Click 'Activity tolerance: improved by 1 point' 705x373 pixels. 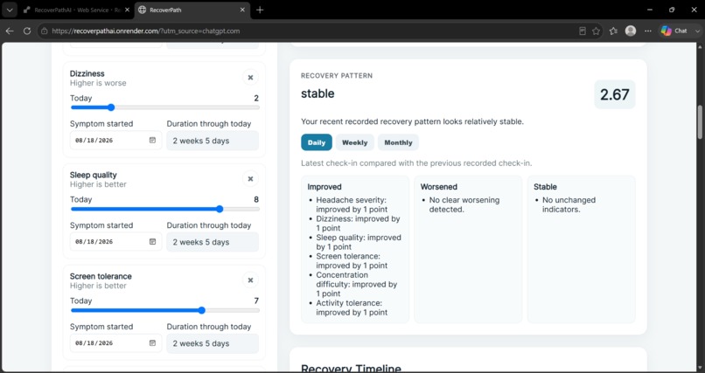352,307
